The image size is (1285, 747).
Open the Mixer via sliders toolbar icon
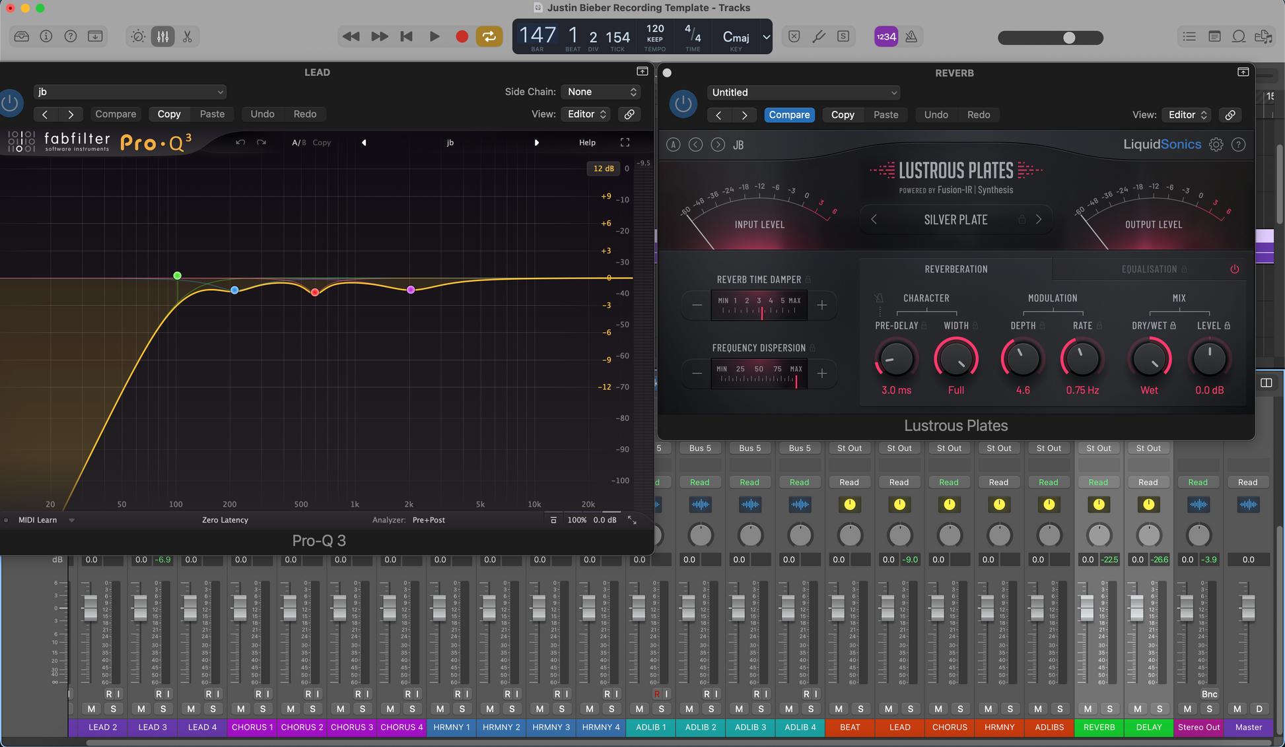162,36
